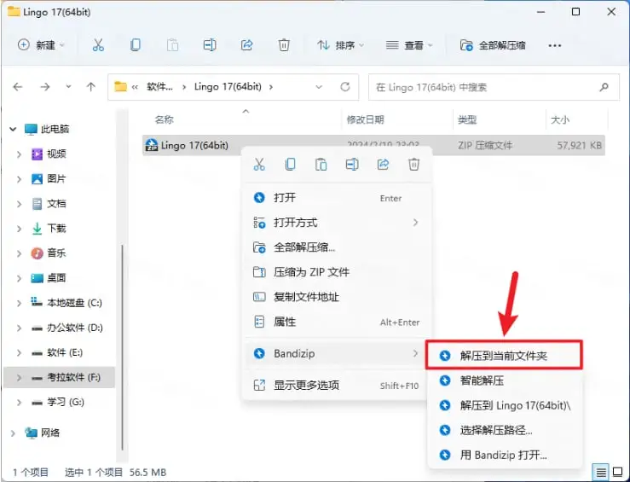Select 全部解压缩... in the context menu
Viewport: 630px width, 482px height.
[337, 247]
